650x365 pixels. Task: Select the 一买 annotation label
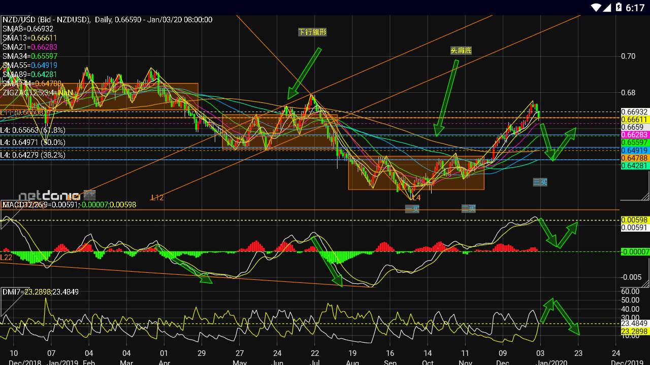412,209
